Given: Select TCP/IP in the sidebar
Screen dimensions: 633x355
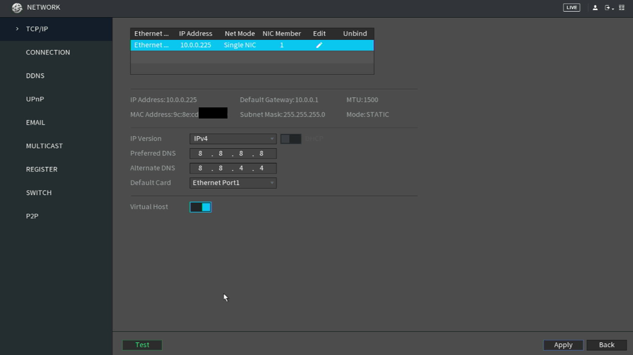Looking at the screenshot, I should click(x=37, y=29).
